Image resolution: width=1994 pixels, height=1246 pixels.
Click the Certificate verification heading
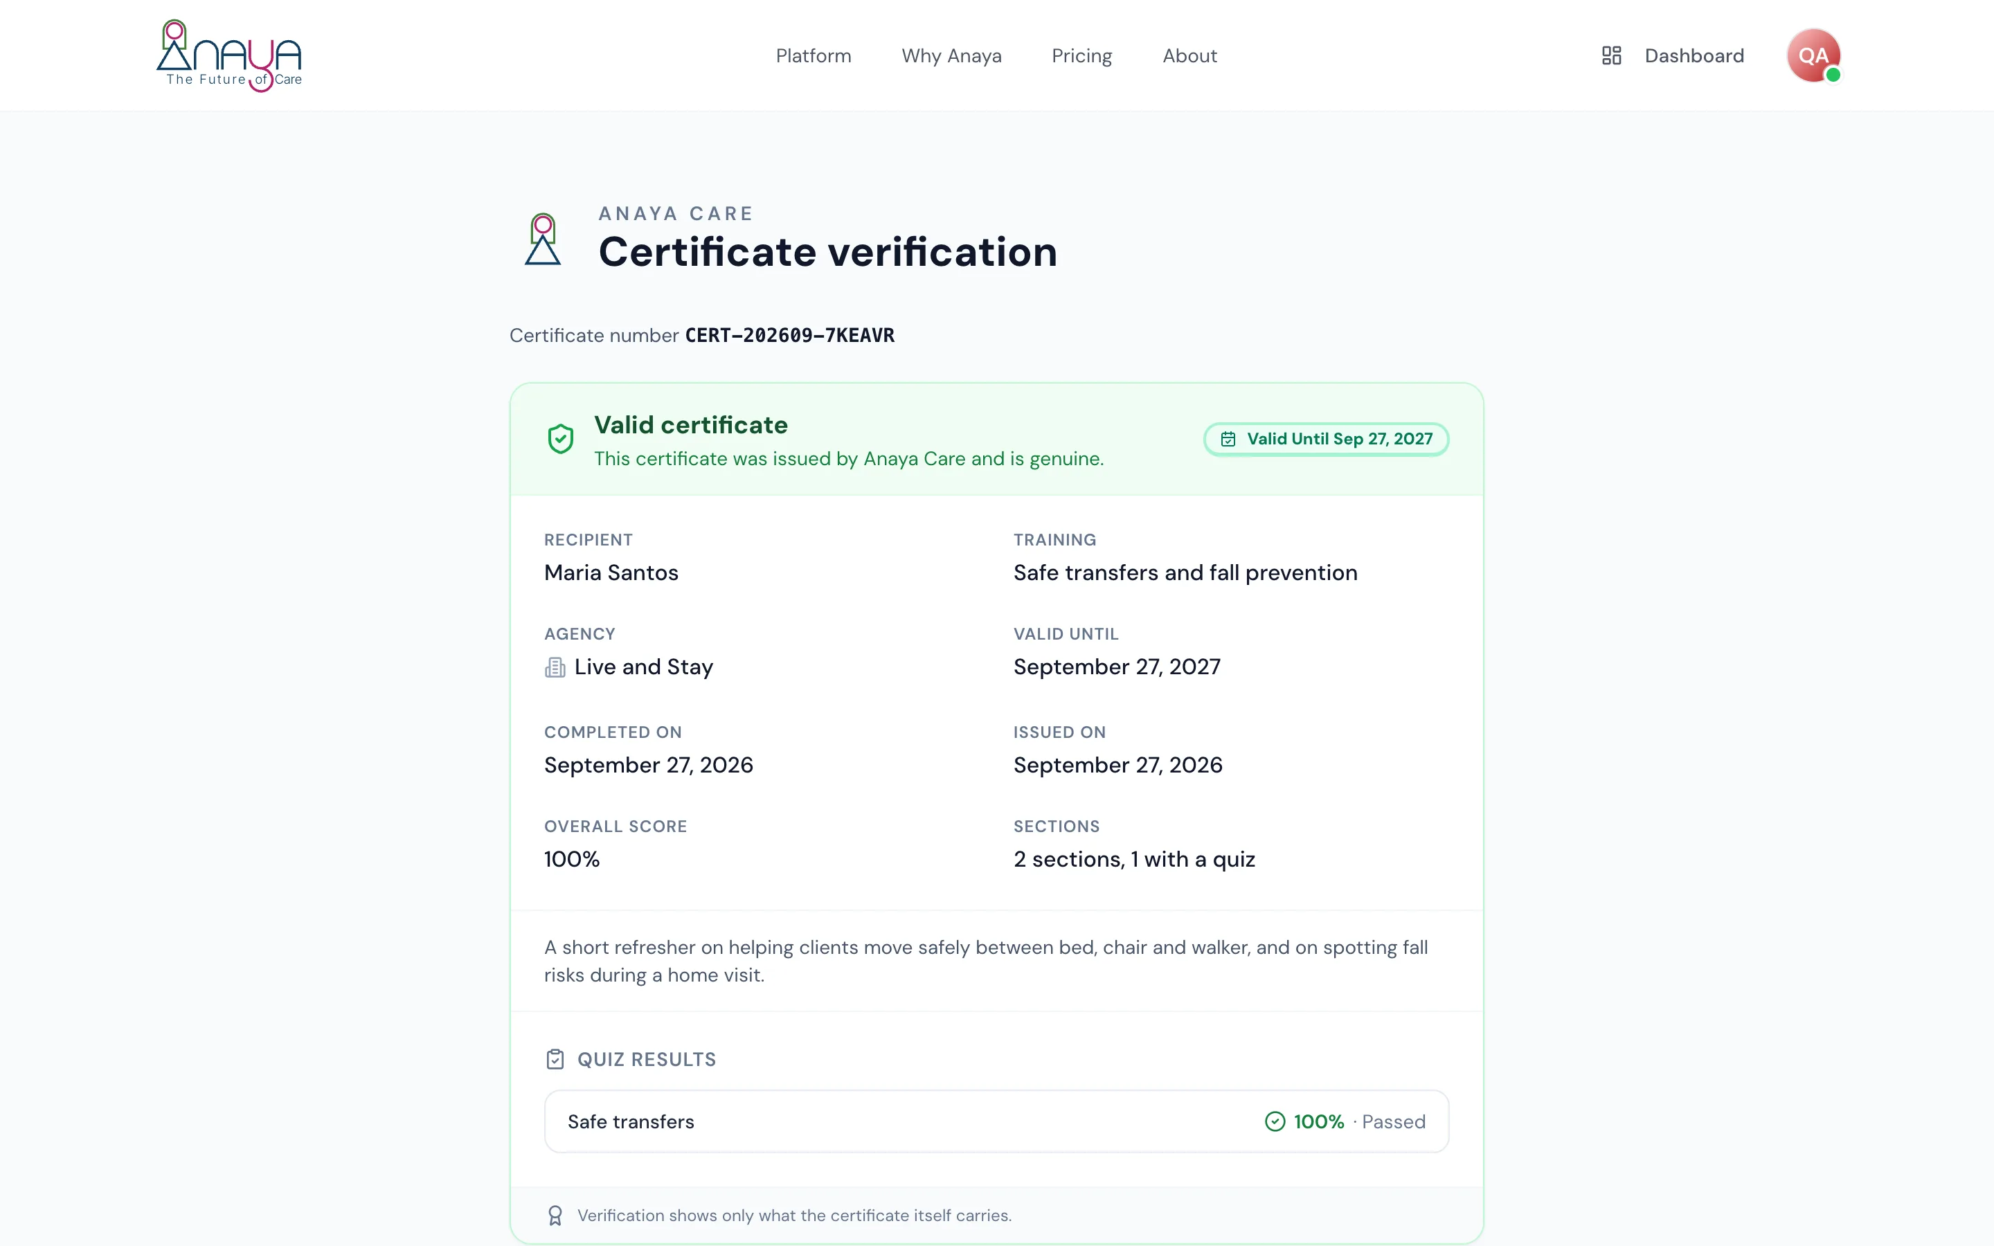coord(827,251)
